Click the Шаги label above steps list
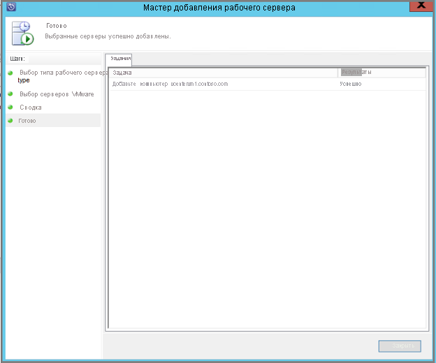The height and width of the screenshot is (363, 436). (18, 59)
